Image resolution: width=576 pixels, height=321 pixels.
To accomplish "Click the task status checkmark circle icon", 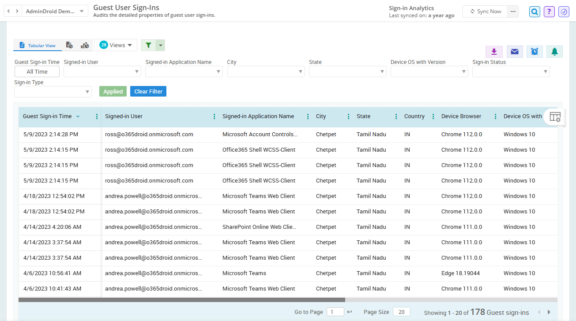I will (x=564, y=12).
